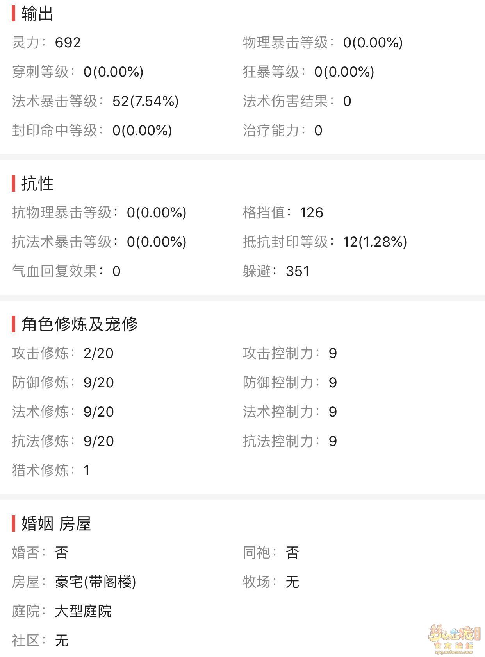
Task: Click the 抵抗封印等级 value 12(1.28%)
Action: point(374,242)
